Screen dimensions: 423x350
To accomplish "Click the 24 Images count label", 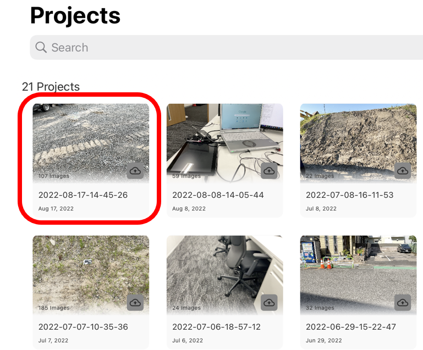I will tap(186, 308).
